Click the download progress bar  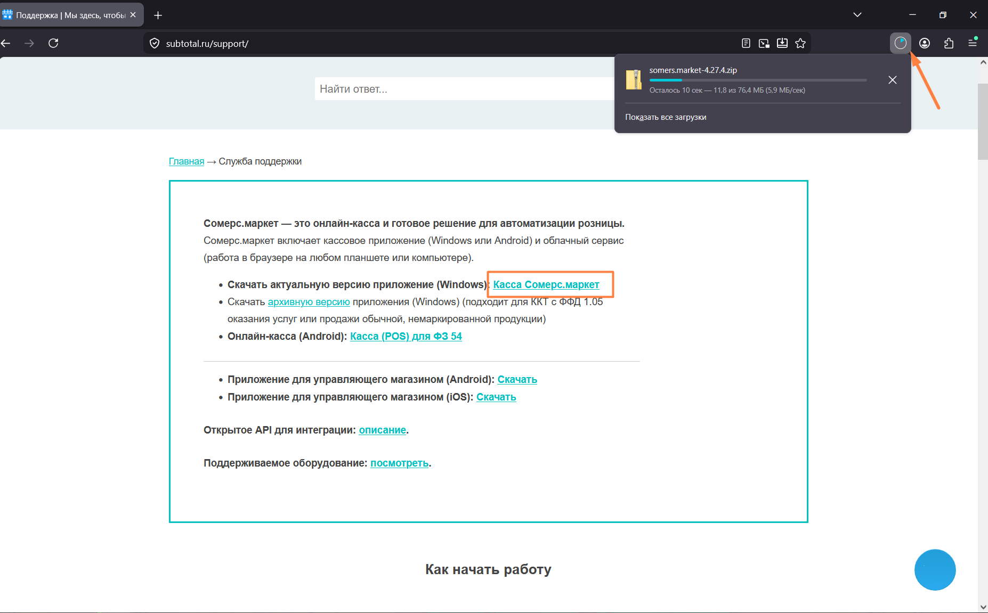tap(758, 80)
